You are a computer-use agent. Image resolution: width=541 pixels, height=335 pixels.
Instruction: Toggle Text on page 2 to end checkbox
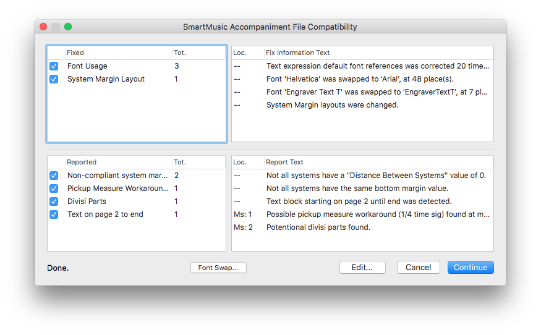(x=54, y=214)
